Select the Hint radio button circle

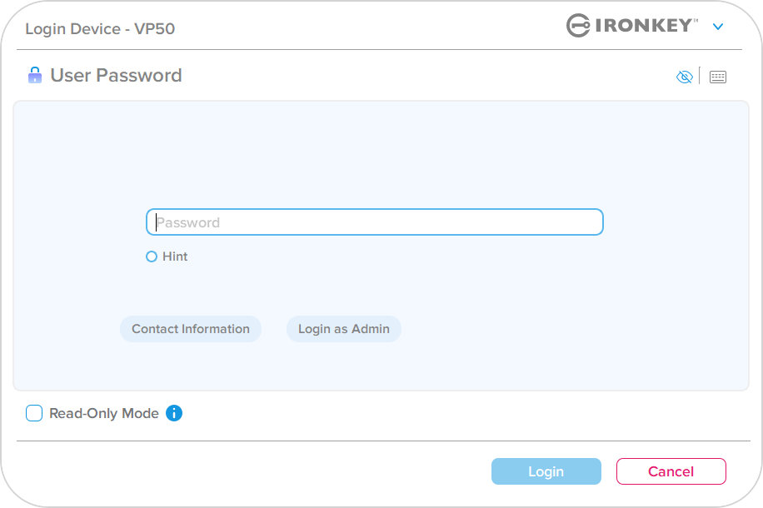coord(152,256)
